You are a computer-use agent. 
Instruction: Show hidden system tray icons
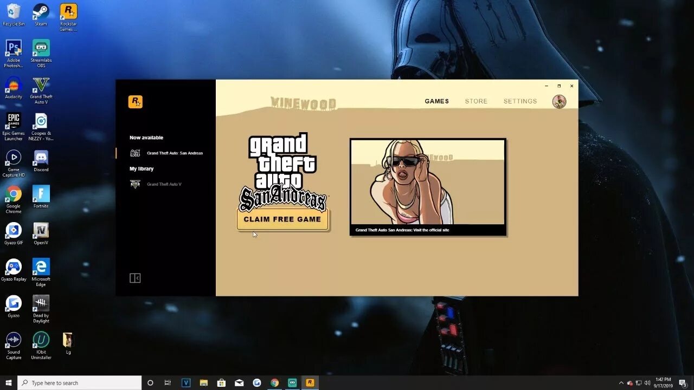(x=621, y=383)
